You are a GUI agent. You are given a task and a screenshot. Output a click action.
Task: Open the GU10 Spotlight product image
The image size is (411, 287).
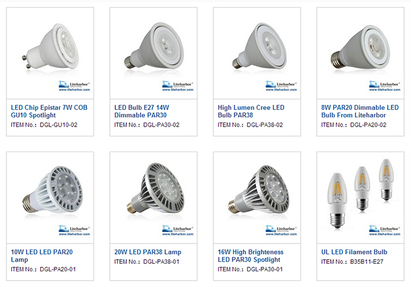(x=50, y=53)
